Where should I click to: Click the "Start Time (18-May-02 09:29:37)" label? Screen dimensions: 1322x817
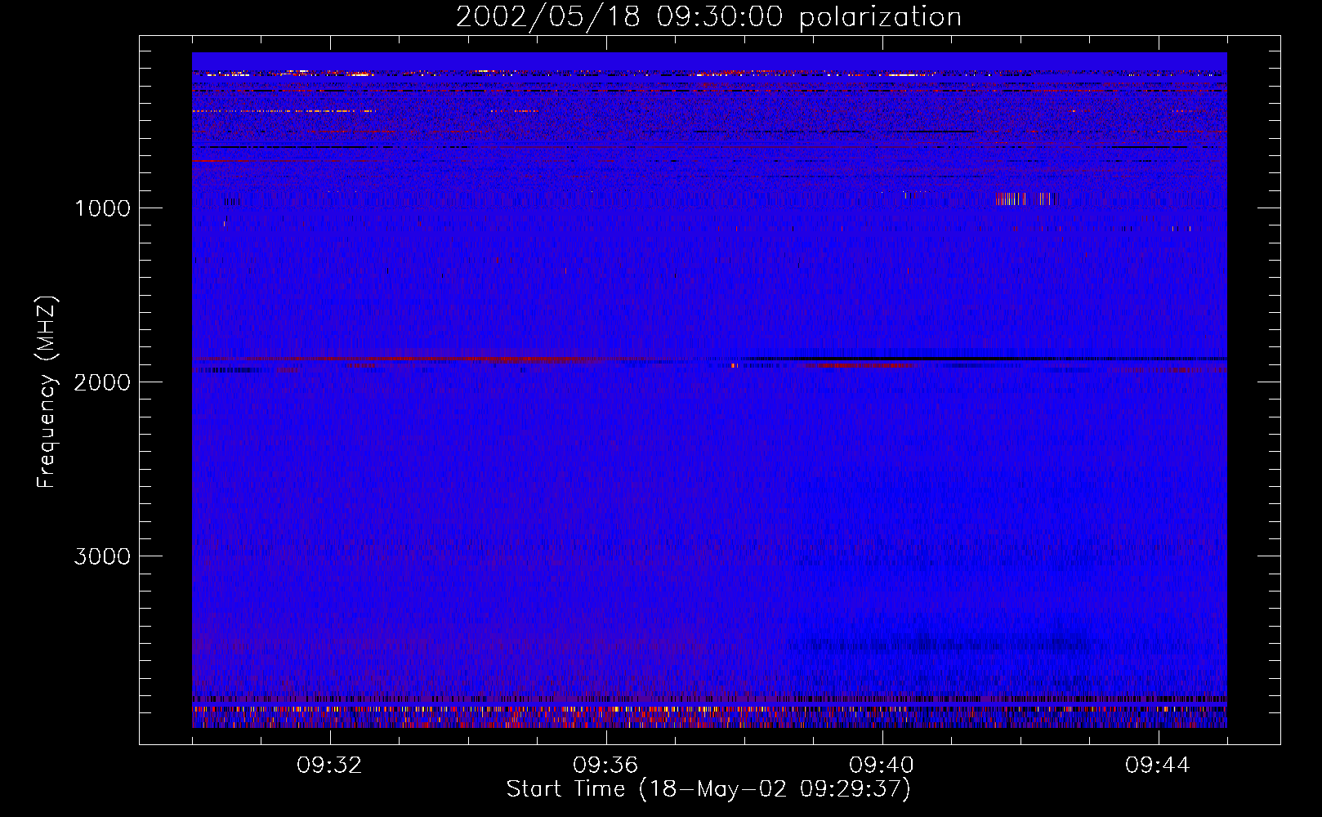pos(708,789)
